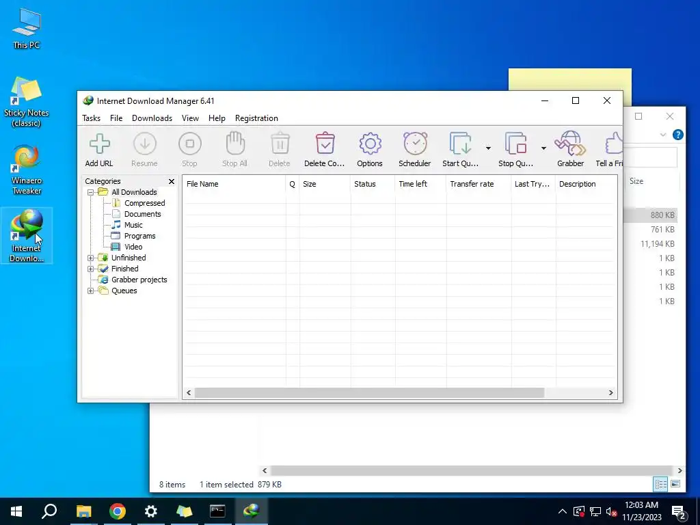The width and height of the screenshot is (700, 525).
Task: Open the Downloads menu
Action: (x=152, y=118)
